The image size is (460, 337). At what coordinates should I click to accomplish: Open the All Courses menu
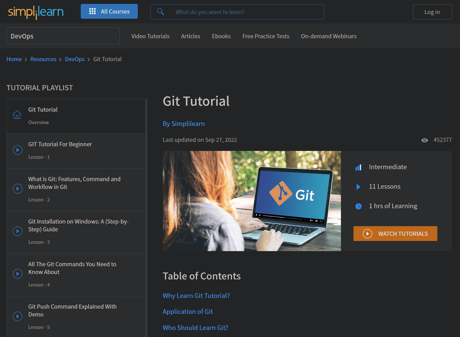(x=109, y=11)
